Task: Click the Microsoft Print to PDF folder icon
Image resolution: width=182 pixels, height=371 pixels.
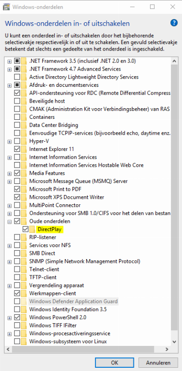Action: (24, 189)
